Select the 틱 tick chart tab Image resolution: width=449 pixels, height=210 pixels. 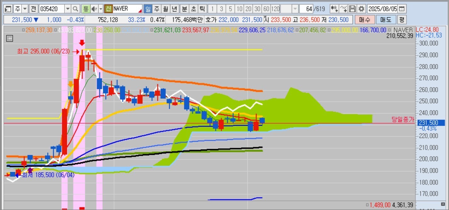202,9
